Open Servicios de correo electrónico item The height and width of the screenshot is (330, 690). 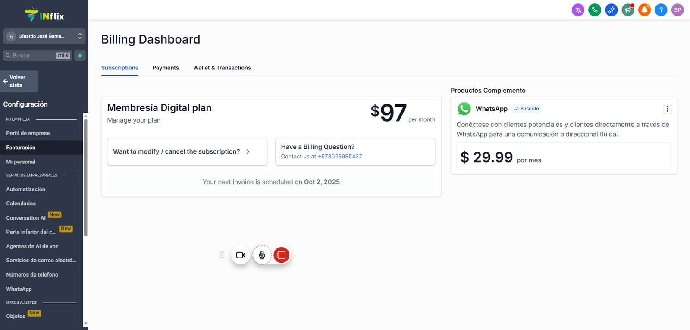point(41,261)
